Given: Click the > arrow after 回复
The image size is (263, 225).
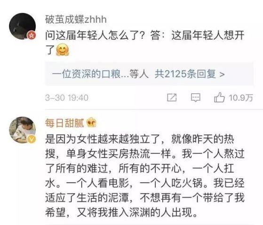Looking at the screenshot, I should coord(222,74).
